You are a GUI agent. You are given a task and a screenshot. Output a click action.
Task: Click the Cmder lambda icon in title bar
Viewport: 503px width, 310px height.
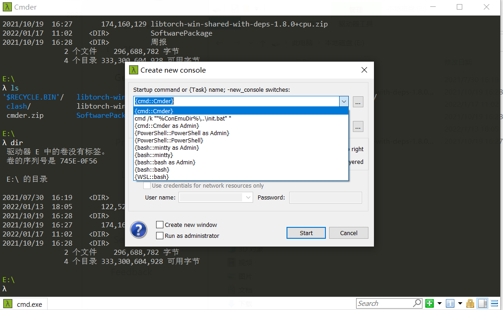pyautogui.click(x=7, y=7)
